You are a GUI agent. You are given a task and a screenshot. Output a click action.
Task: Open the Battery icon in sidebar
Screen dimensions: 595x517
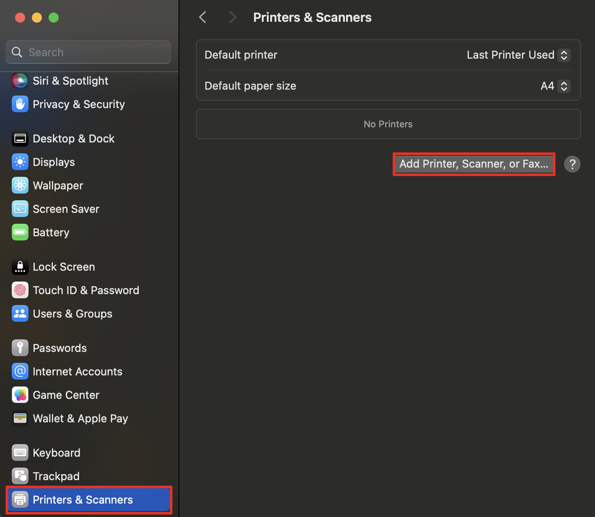20,233
